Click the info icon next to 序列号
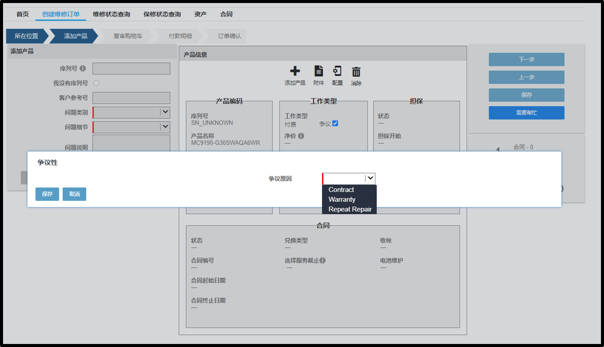The image size is (604, 347). [83, 68]
